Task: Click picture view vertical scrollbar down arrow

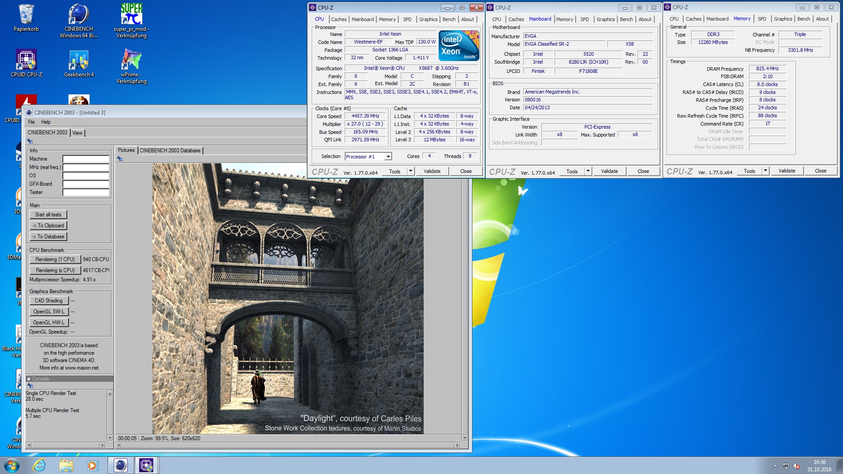Action: [x=465, y=438]
